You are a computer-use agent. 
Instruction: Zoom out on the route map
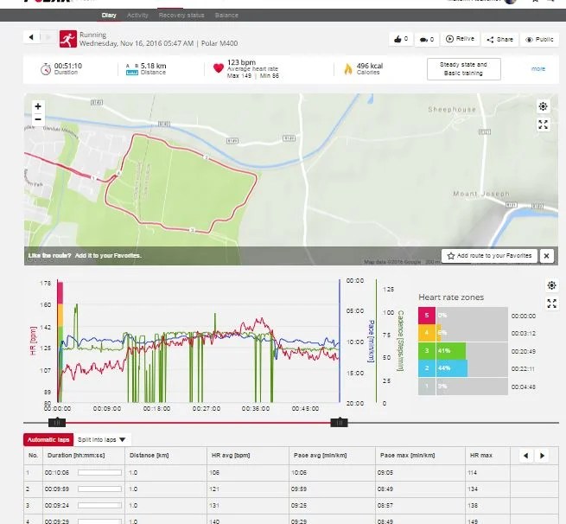38,120
